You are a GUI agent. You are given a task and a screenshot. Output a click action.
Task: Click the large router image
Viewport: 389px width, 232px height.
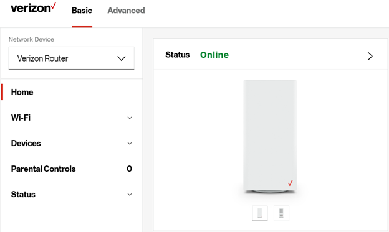point(270,137)
